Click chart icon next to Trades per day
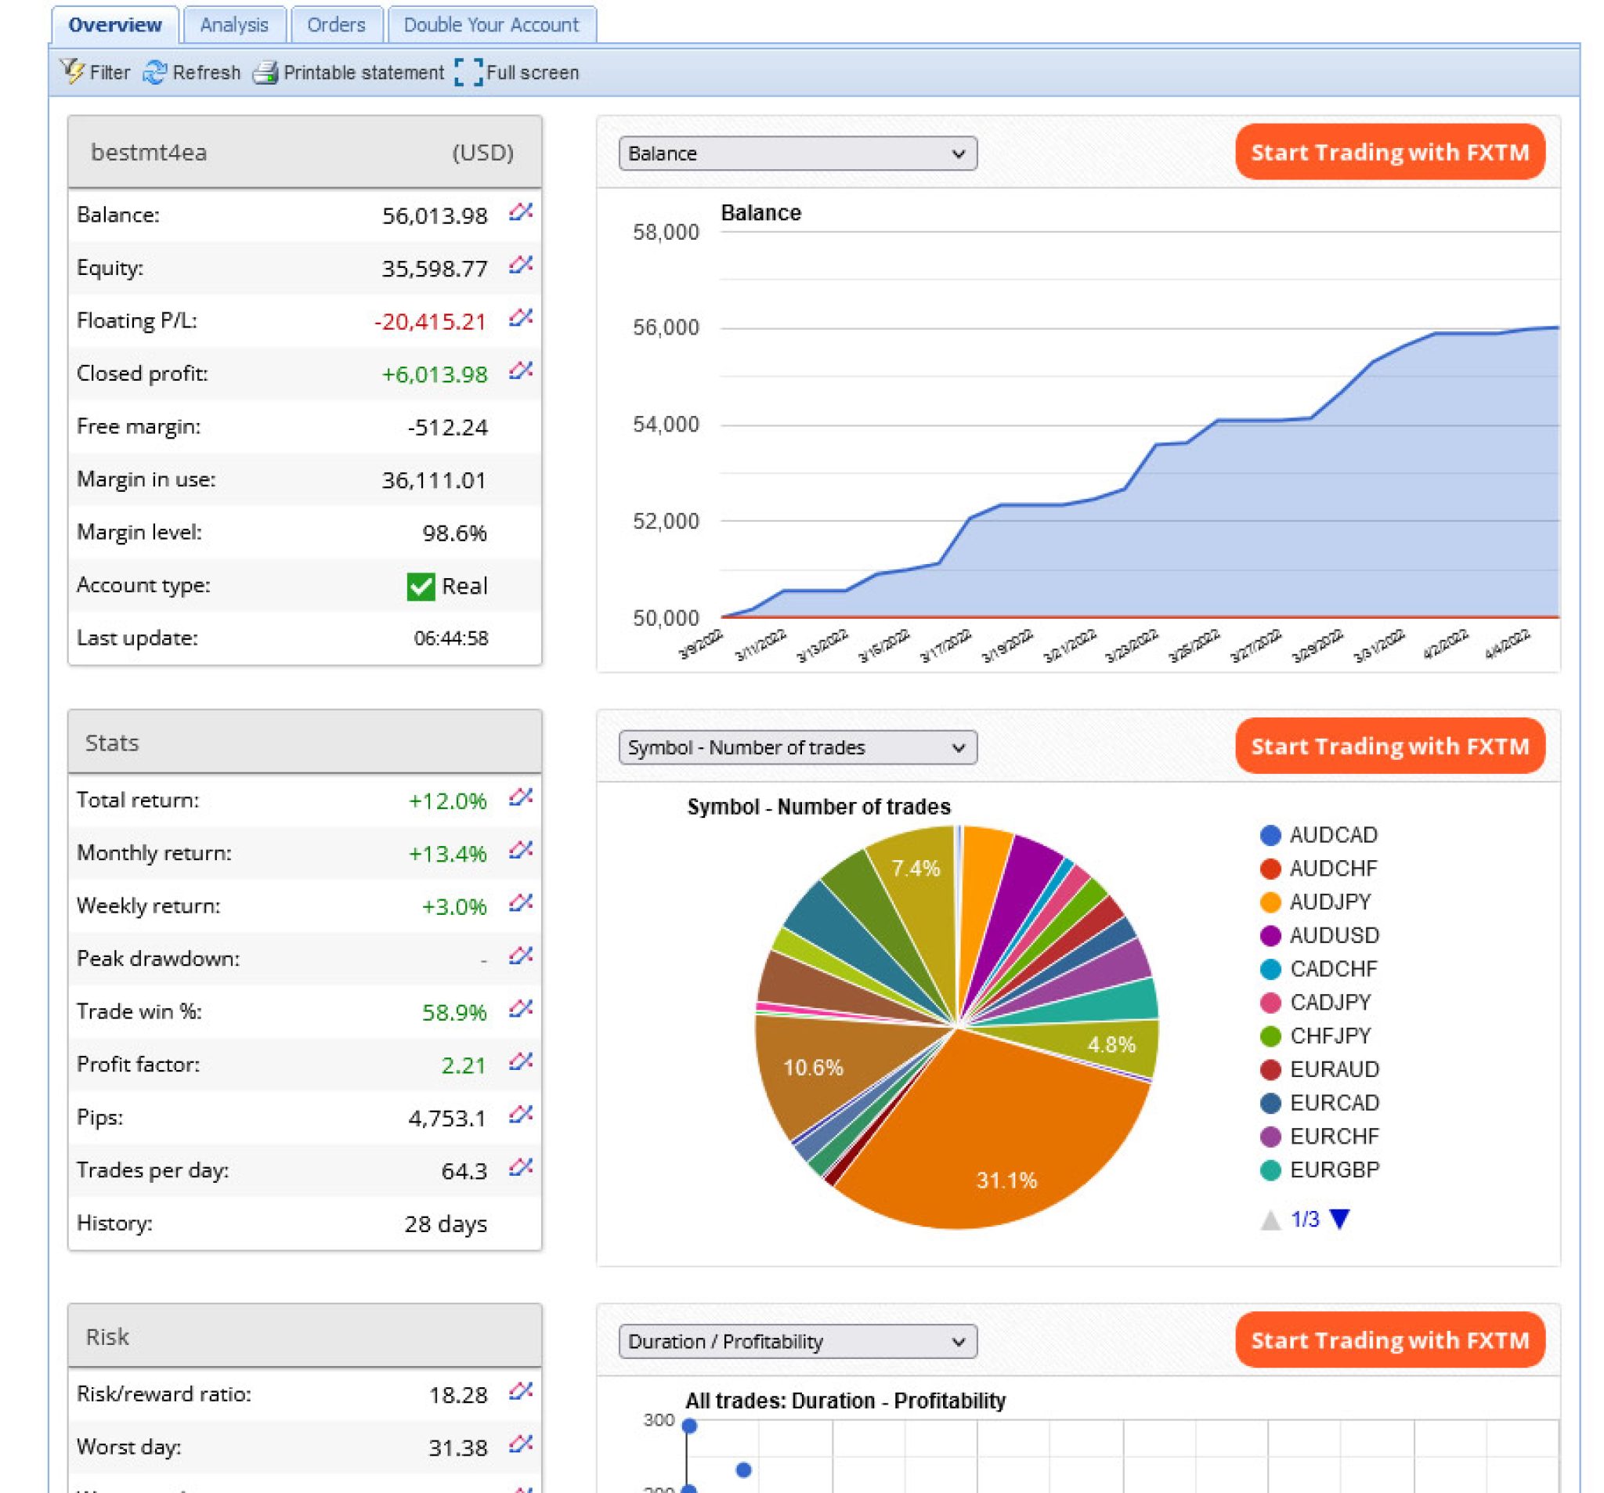Image resolution: width=1604 pixels, height=1493 pixels. [521, 1167]
